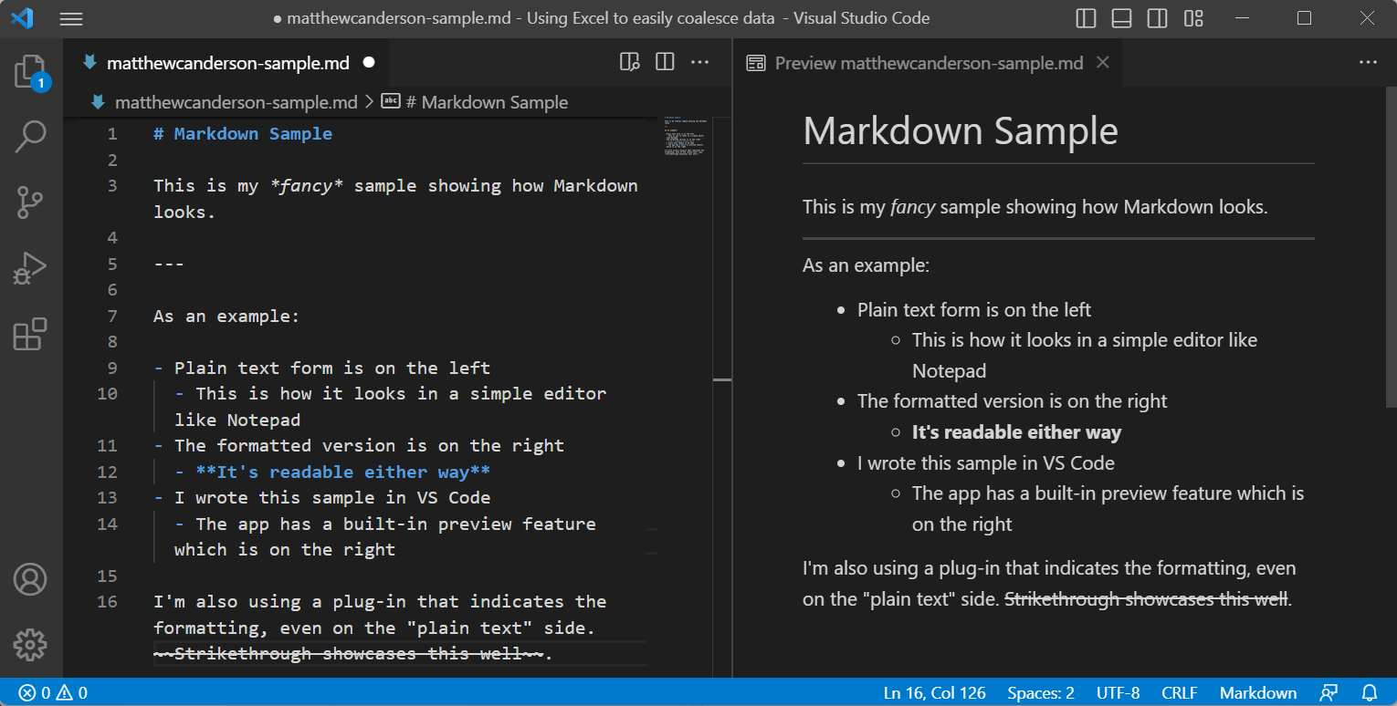Split the editor using the split icon

664,62
